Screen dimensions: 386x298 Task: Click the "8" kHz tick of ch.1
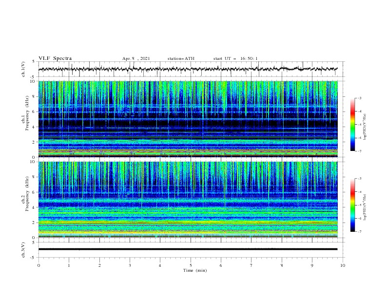click(34, 96)
